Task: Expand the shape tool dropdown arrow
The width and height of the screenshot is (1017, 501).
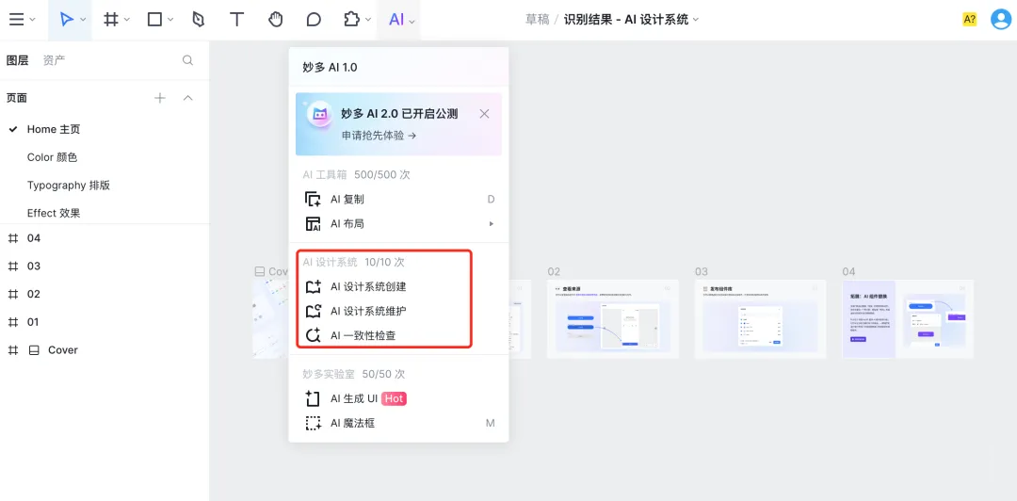Action: click(170, 20)
